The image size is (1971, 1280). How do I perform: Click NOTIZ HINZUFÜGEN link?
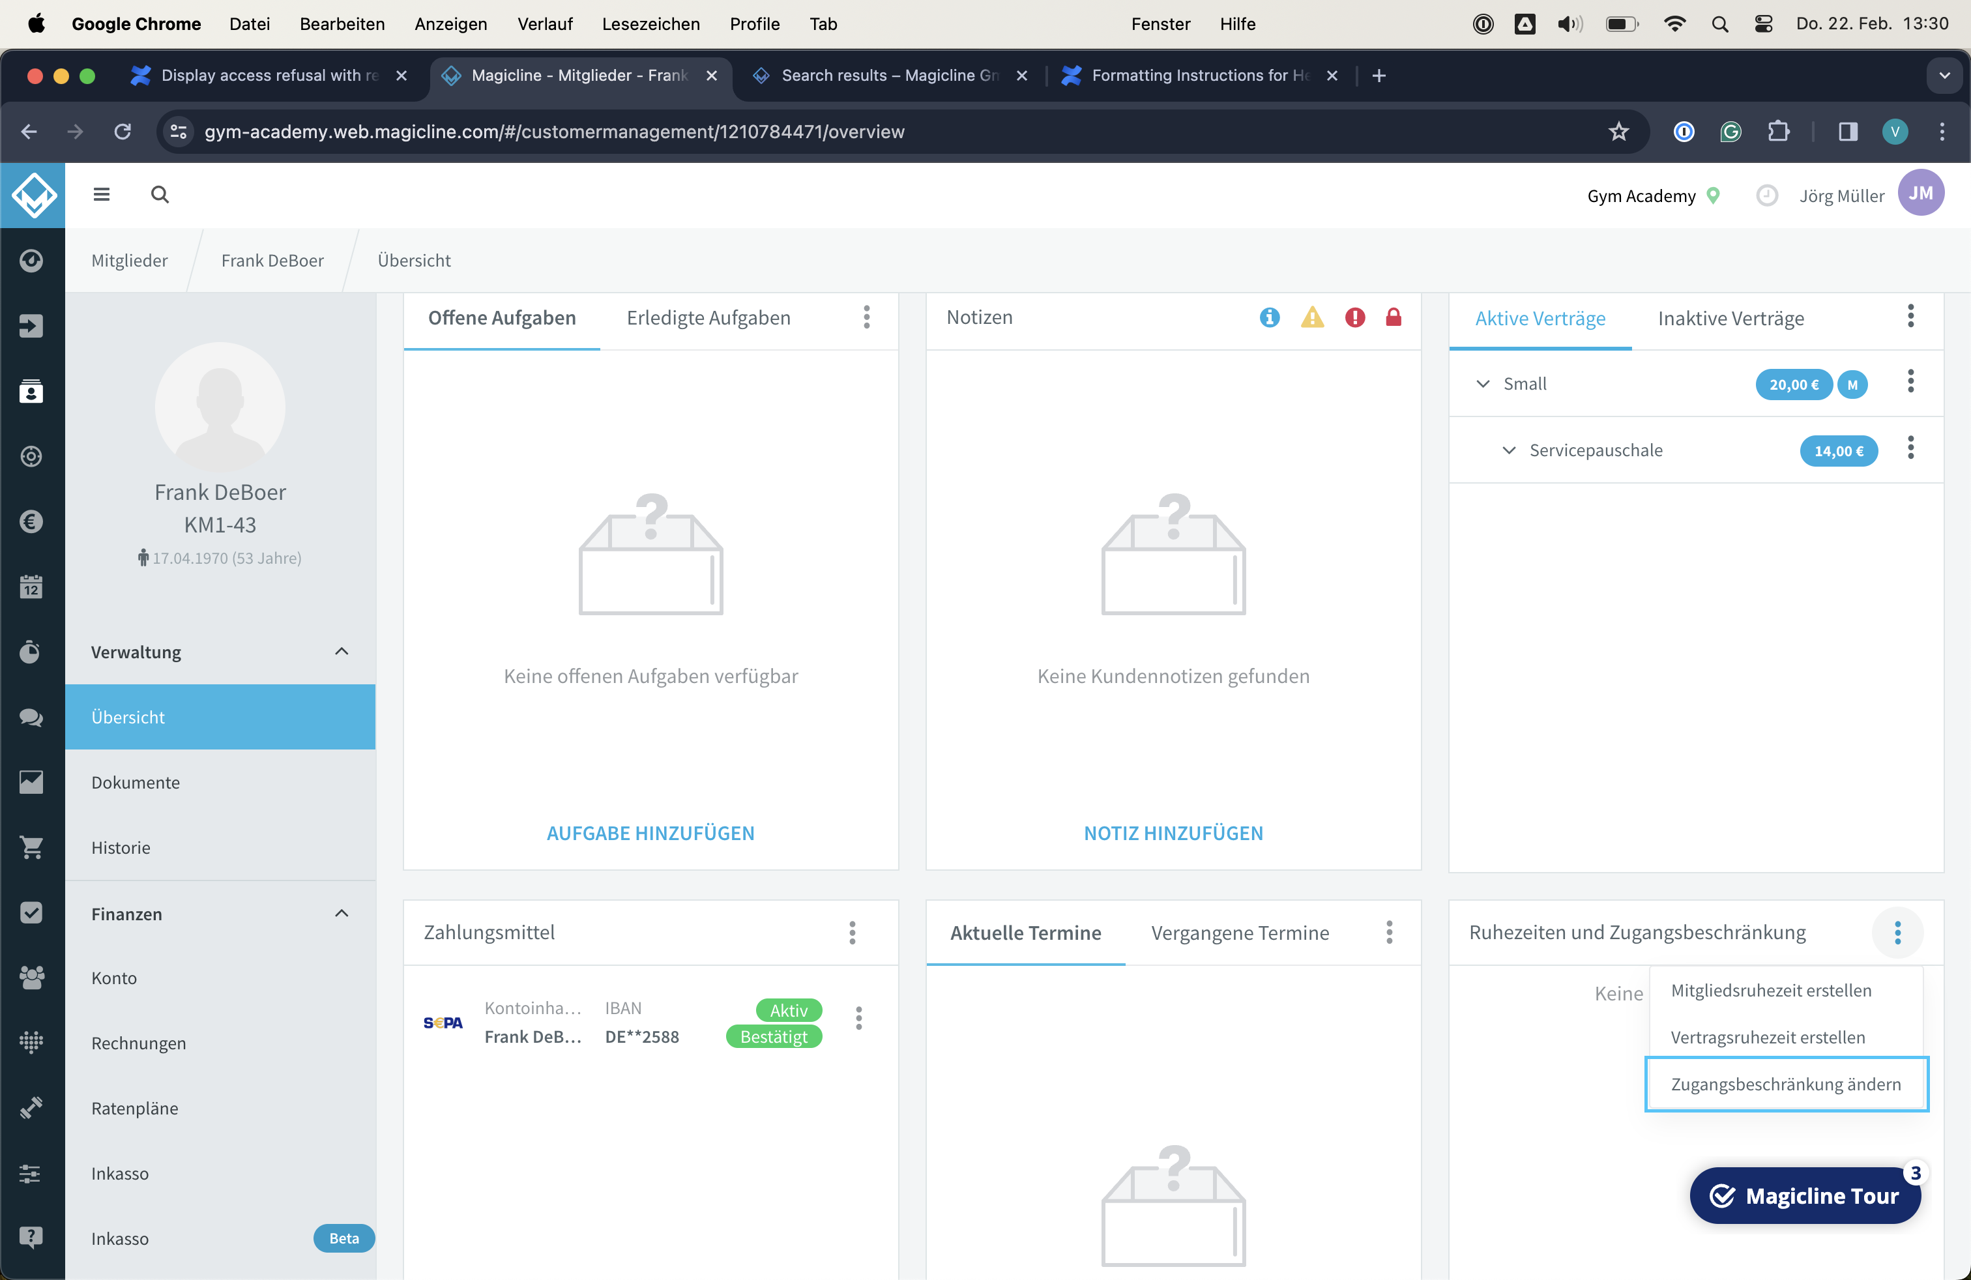point(1173,833)
